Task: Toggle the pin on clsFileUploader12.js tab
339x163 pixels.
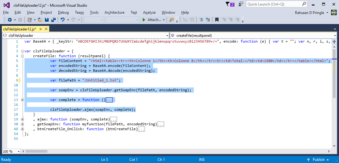Action: coord(41,29)
